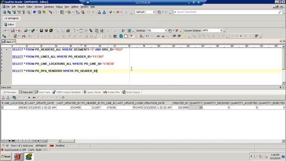The height and width of the screenshot is (161, 286).
Task: Click the Explain Plan ambulance toolbar icon
Action: (x=24, y=36)
